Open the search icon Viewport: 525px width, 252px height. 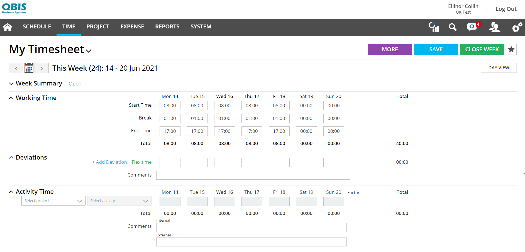(x=452, y=27)
